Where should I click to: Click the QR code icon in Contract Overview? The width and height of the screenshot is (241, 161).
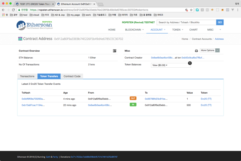click(114, 51)
